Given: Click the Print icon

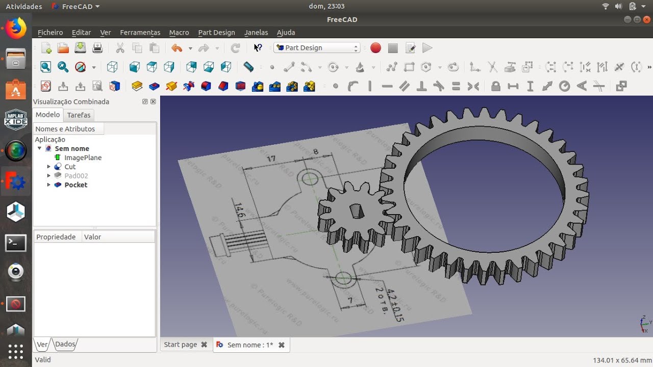Looking at the screenshot, I should 97,48.
